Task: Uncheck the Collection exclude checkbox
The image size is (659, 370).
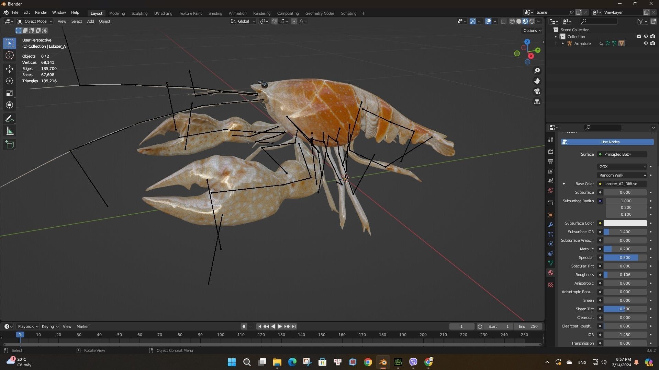Action: pyautogui.click(x=639, y=36)
